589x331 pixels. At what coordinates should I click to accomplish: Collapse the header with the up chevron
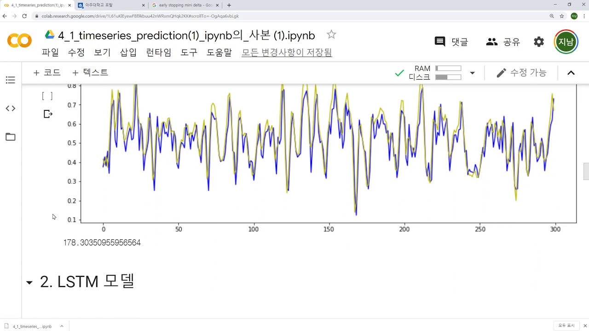click(571, 73)
